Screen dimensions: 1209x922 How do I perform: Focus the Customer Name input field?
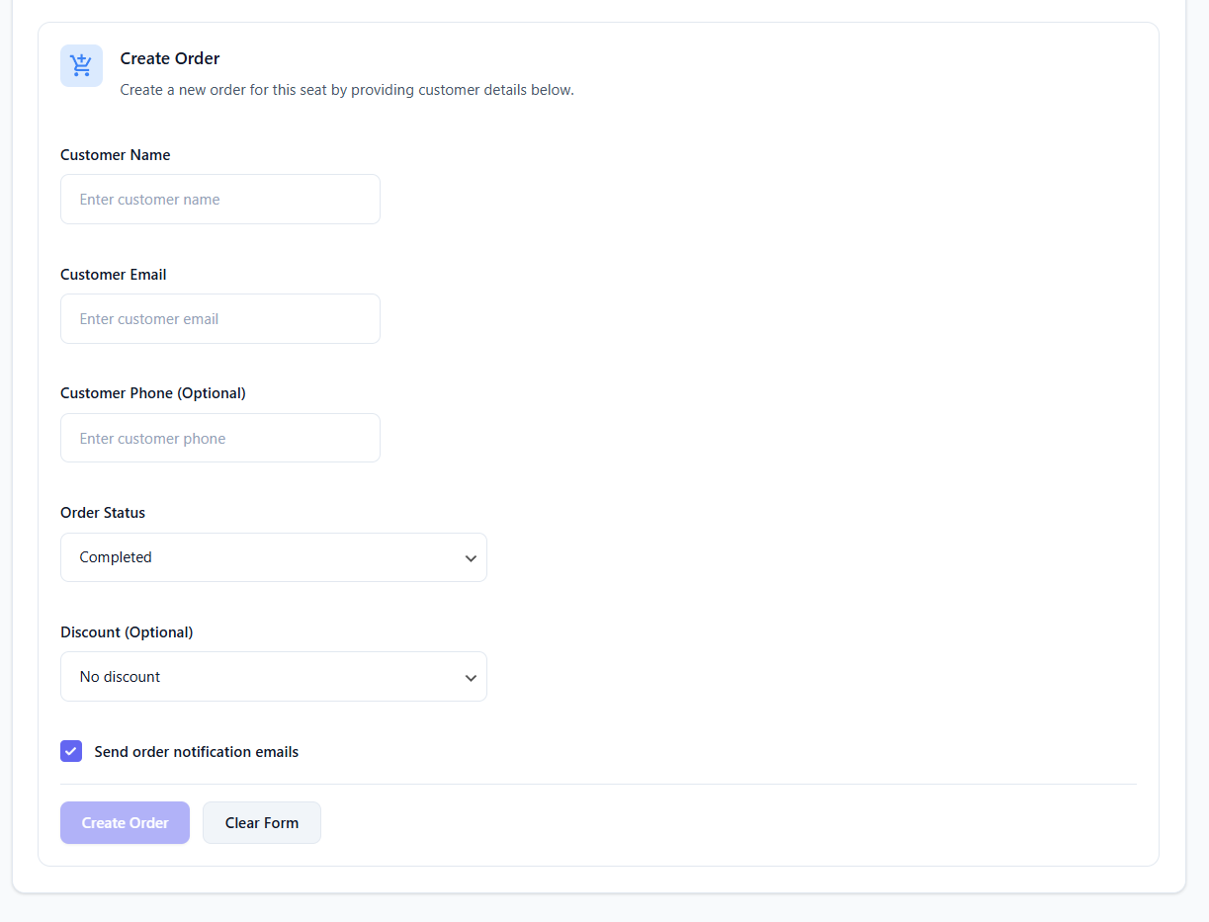coord(219,200)
